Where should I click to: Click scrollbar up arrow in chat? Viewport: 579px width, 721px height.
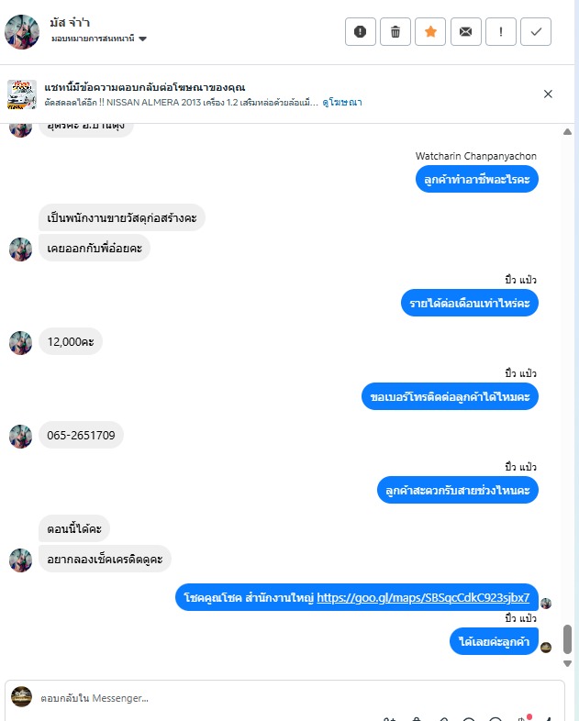tap(567, 131)
